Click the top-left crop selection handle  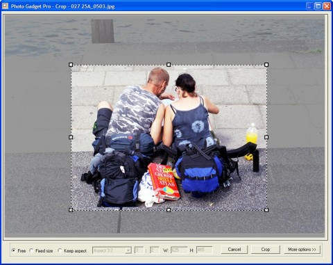[71, 65]
